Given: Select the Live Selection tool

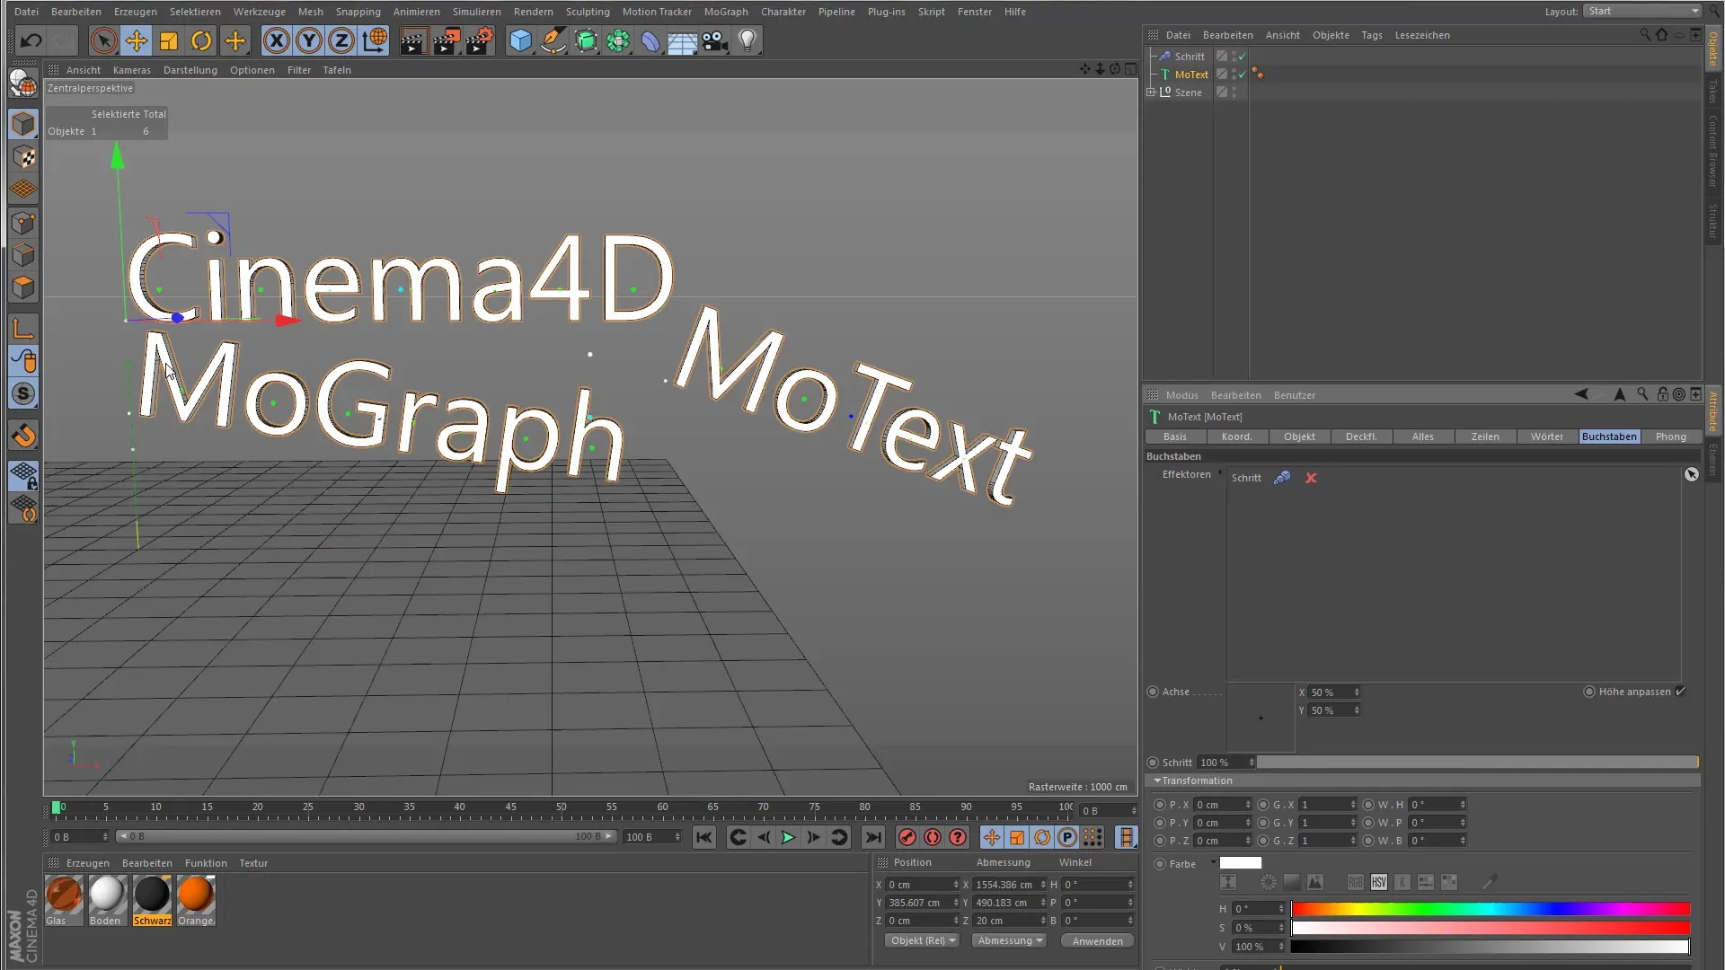Looking at the screenshot, I should tap(103, 40).
